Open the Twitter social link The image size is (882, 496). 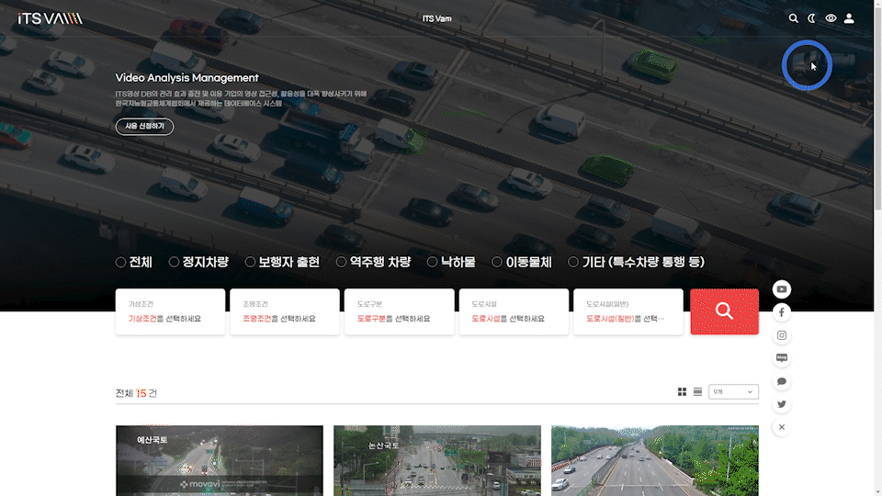(x=781, y=404)
